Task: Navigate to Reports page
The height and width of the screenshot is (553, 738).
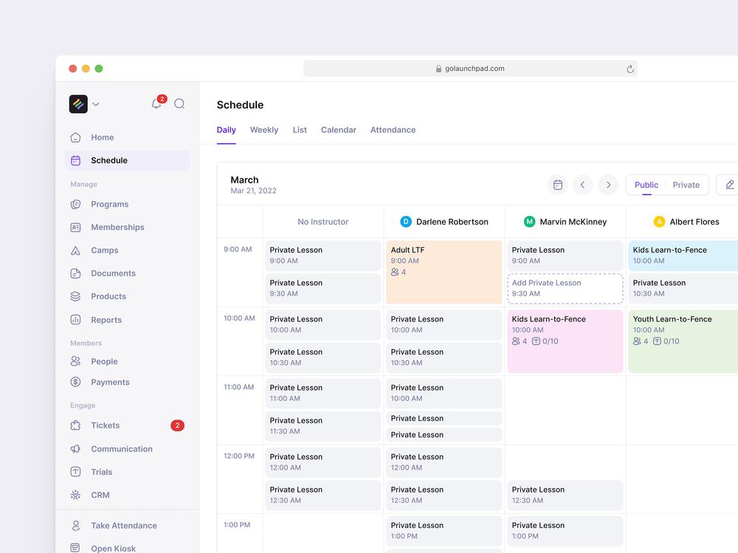Action: point(128,320)
